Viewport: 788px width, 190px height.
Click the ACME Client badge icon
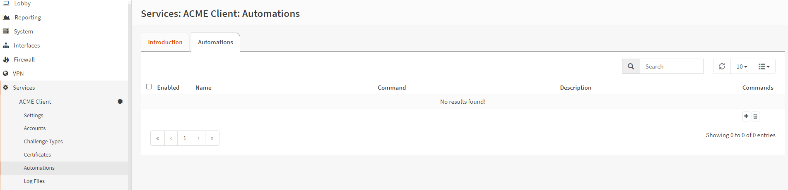tap(120, 102)
